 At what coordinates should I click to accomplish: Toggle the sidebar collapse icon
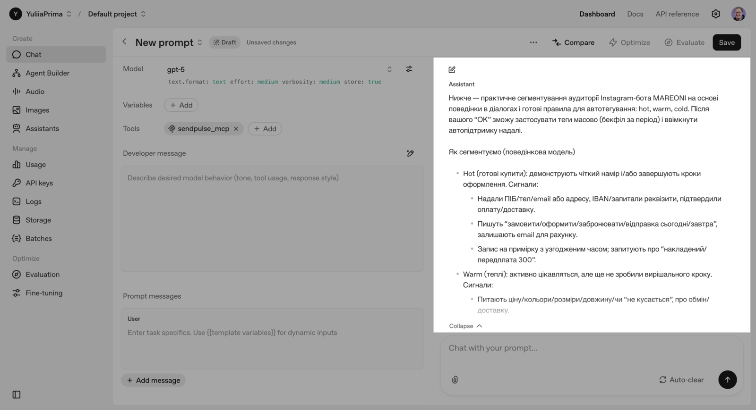coord(17,394)
